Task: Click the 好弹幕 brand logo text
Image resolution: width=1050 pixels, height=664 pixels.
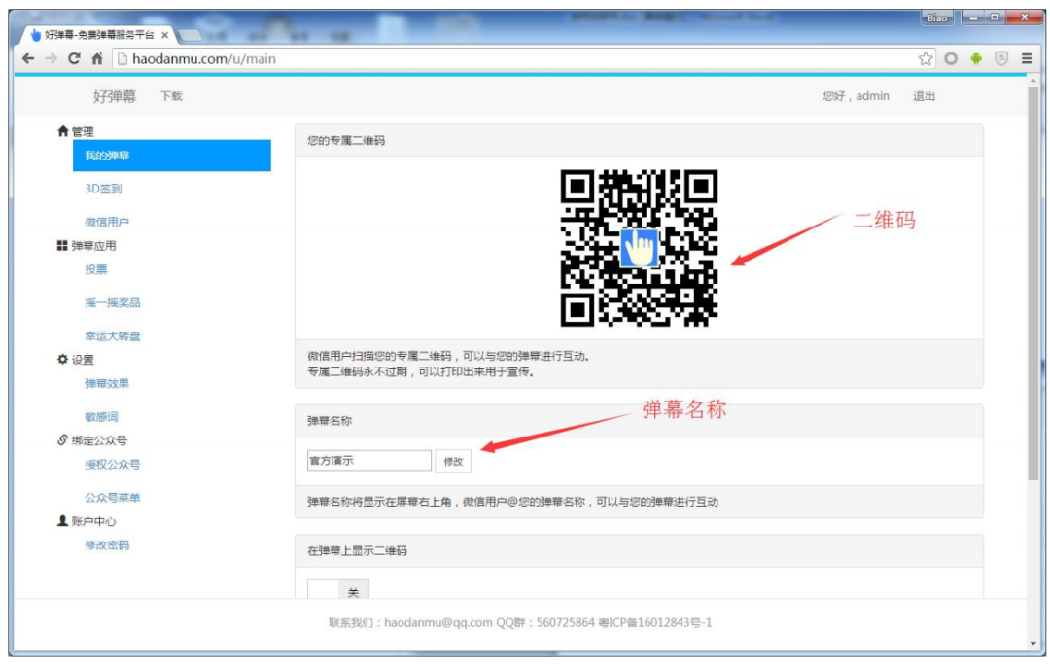Action: point(115,96)
